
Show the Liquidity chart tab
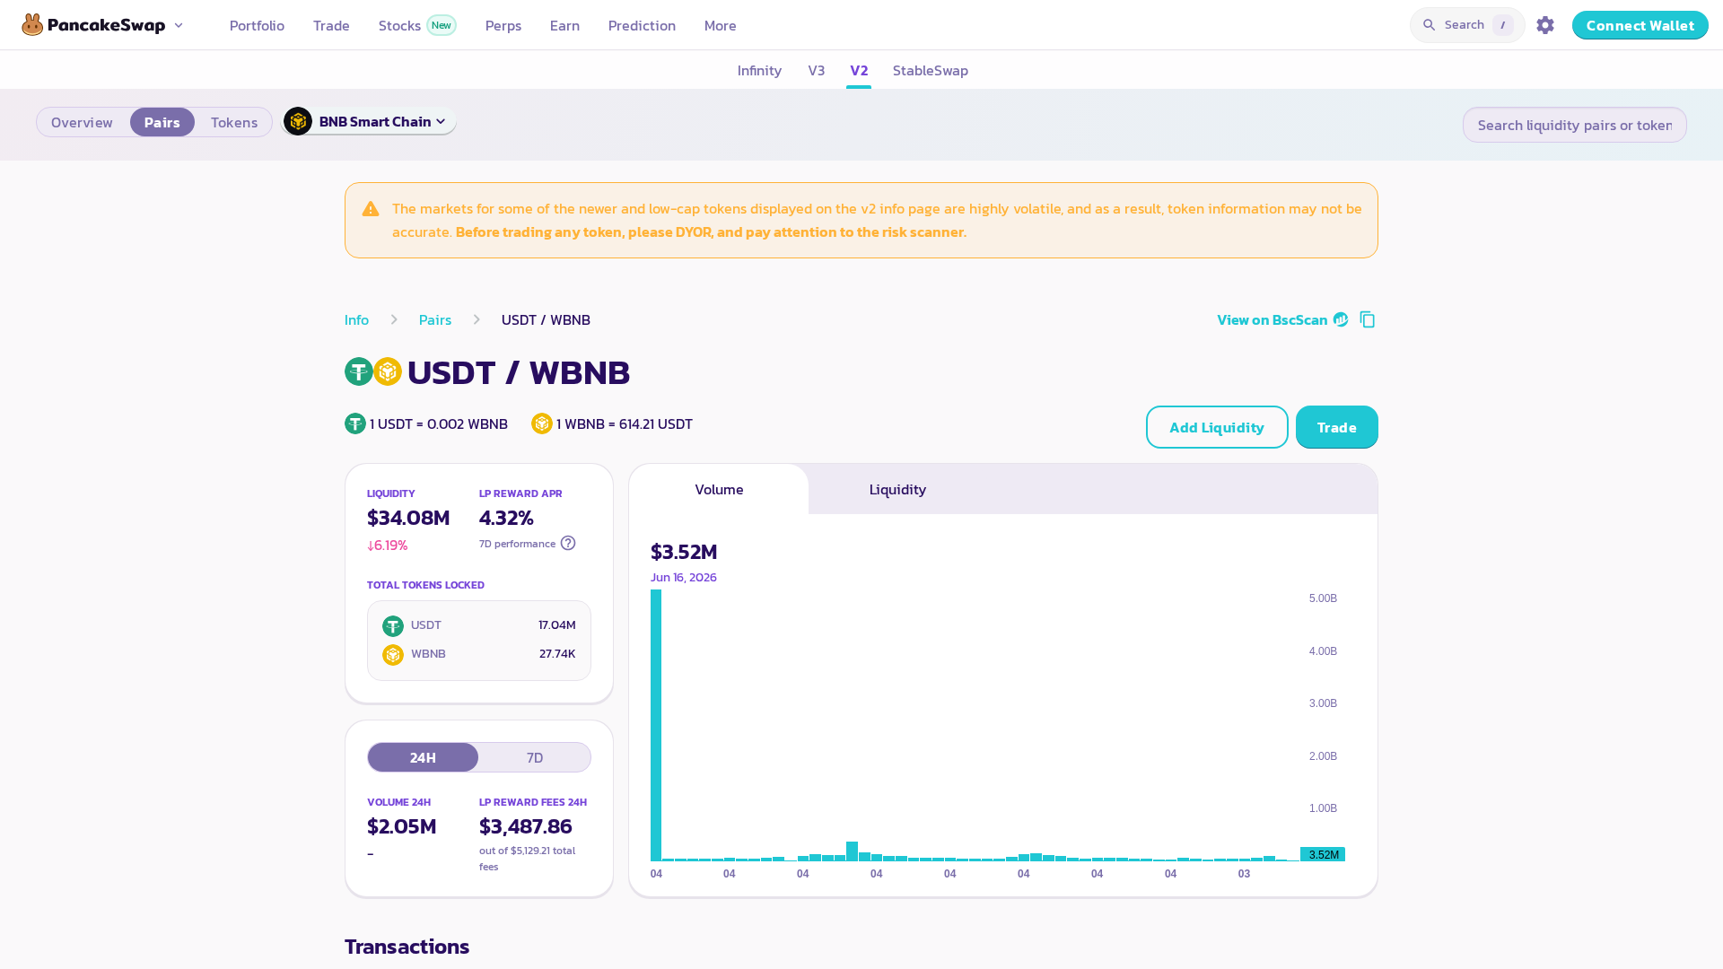pos(897,489)
